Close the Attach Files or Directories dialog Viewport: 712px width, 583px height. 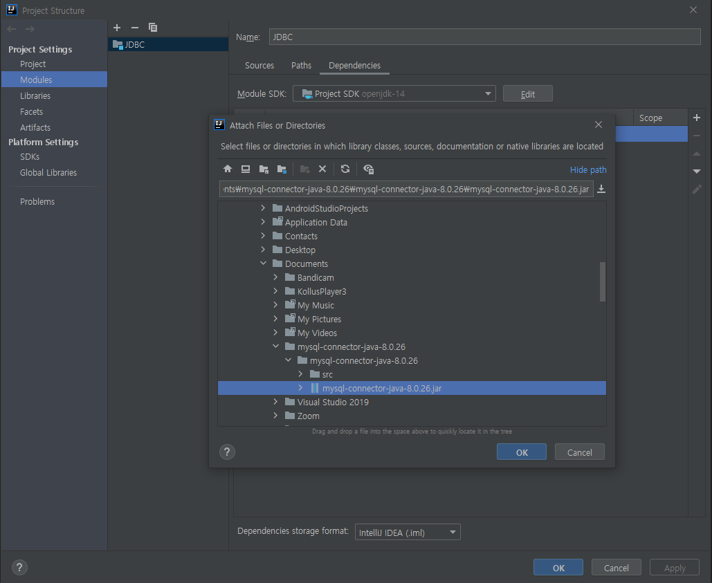pos(599,124)
